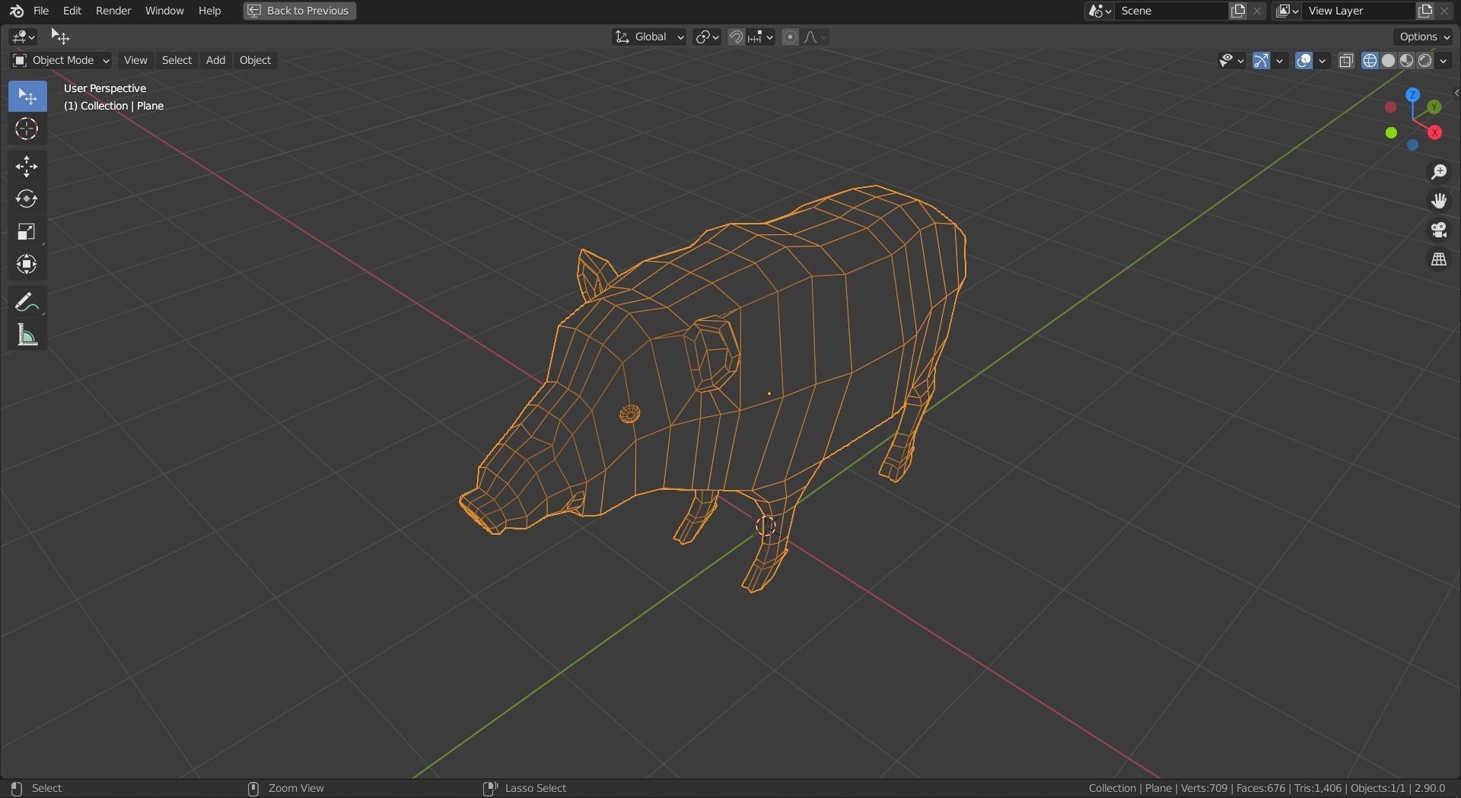Activate the Transform tool
This screenshot has height=798, width=1461.
[x=27, y=265]
